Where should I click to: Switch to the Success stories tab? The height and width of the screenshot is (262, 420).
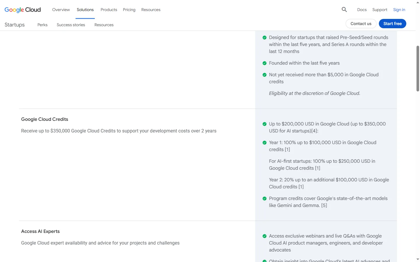(71, 25)
